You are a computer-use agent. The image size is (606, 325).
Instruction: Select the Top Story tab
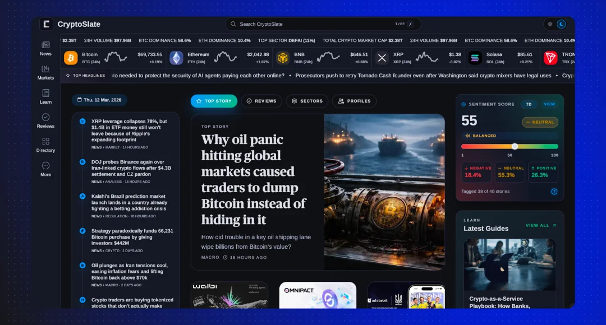(x=214, y=101)
